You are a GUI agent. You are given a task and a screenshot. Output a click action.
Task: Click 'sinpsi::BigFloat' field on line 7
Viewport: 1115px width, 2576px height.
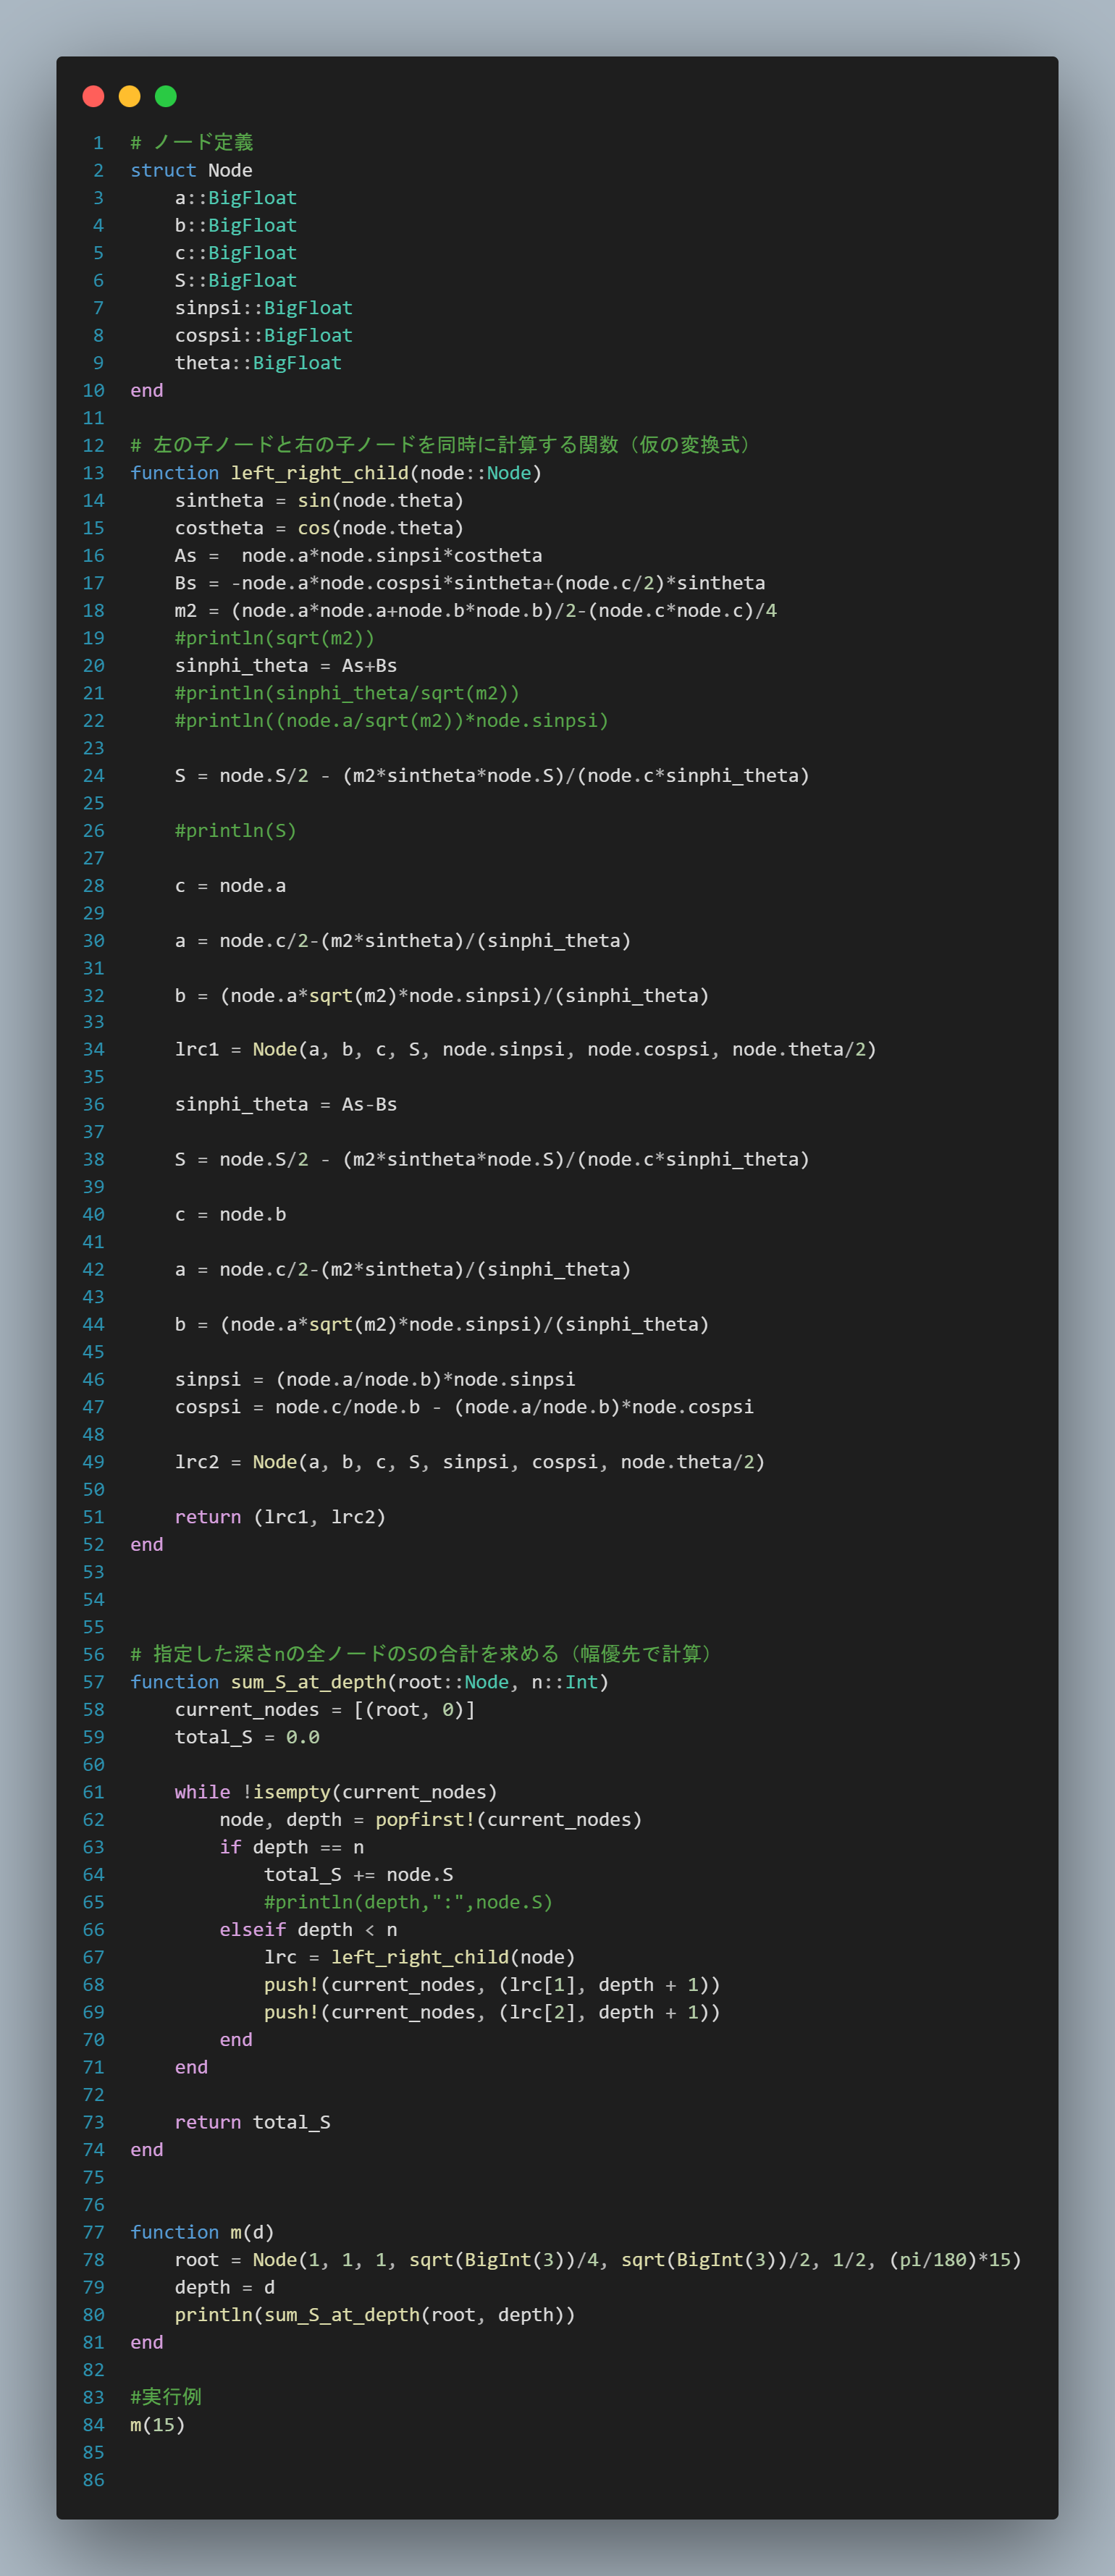[x=263, y=308]
